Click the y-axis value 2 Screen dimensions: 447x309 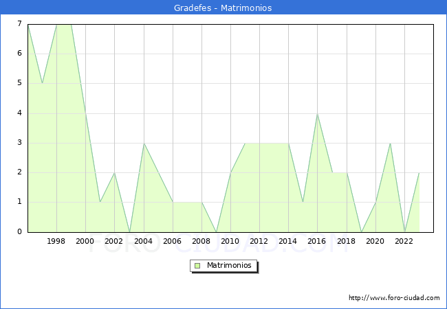pyautogui.click(x=19, y=172)
